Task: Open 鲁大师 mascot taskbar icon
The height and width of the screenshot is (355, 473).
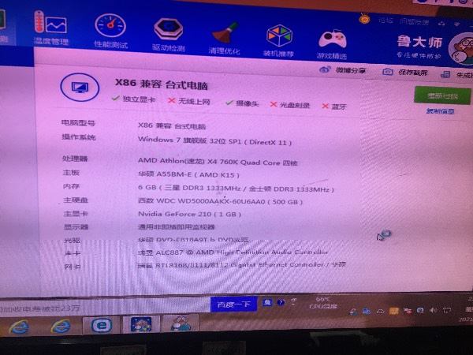Action: pyautogui.click(x=181, y=323)
